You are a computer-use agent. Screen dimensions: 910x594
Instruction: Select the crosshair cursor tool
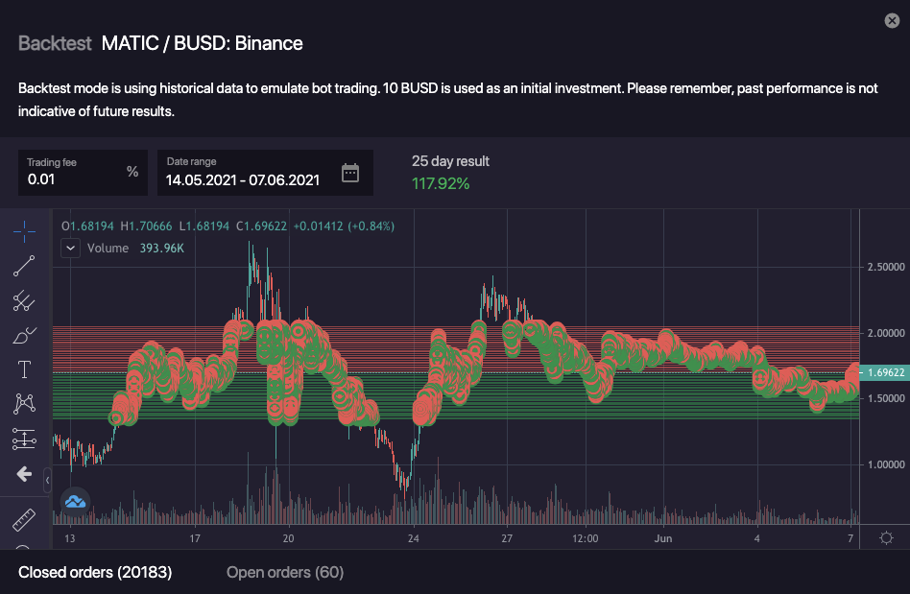[24, 230]
